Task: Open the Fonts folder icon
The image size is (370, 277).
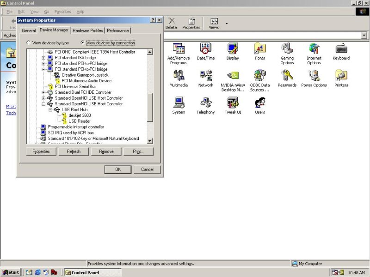Action: pyautogui.click(x=260, y=49)
